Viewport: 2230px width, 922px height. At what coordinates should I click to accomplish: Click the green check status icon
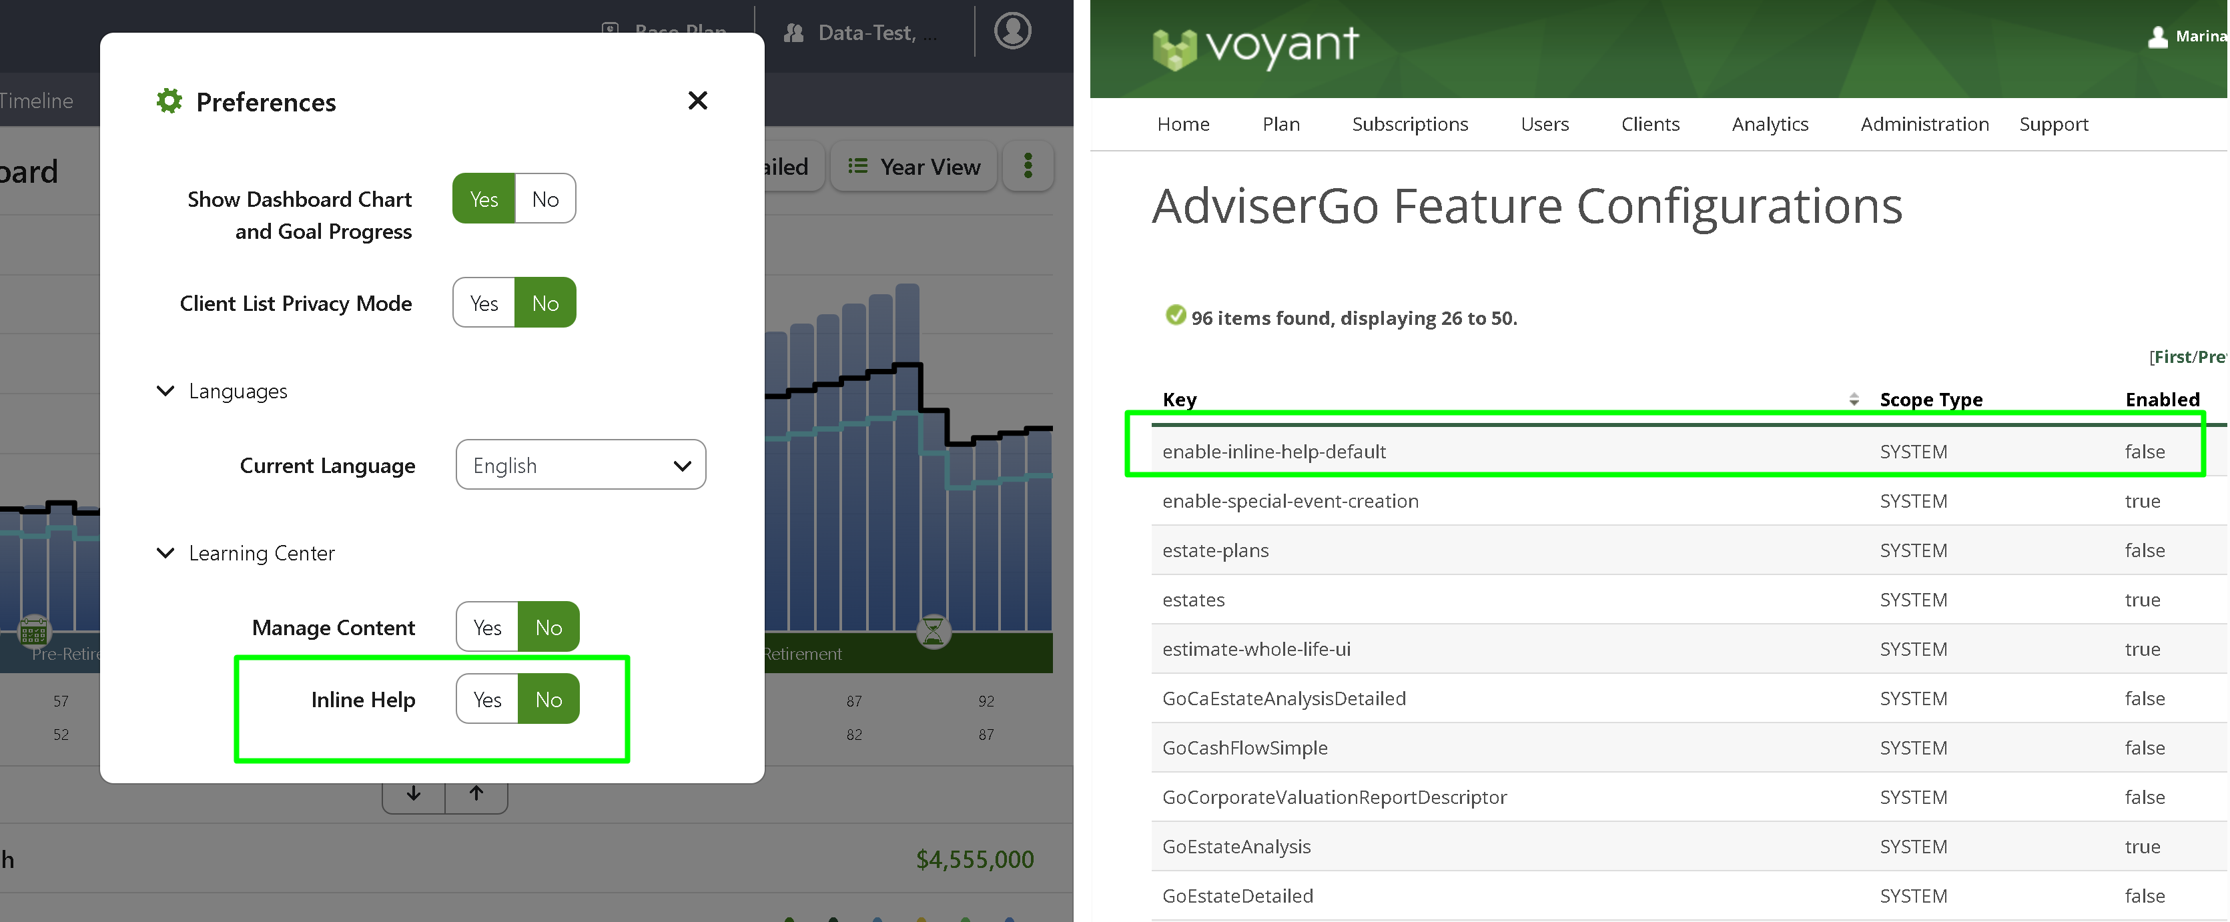tap(1176, 315)
